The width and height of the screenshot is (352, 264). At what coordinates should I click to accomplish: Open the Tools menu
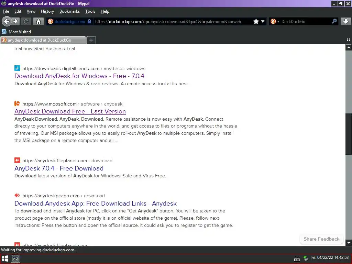90,11
